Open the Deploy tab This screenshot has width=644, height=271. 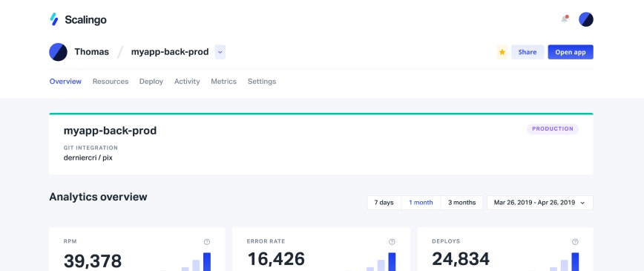pos(151,82)
